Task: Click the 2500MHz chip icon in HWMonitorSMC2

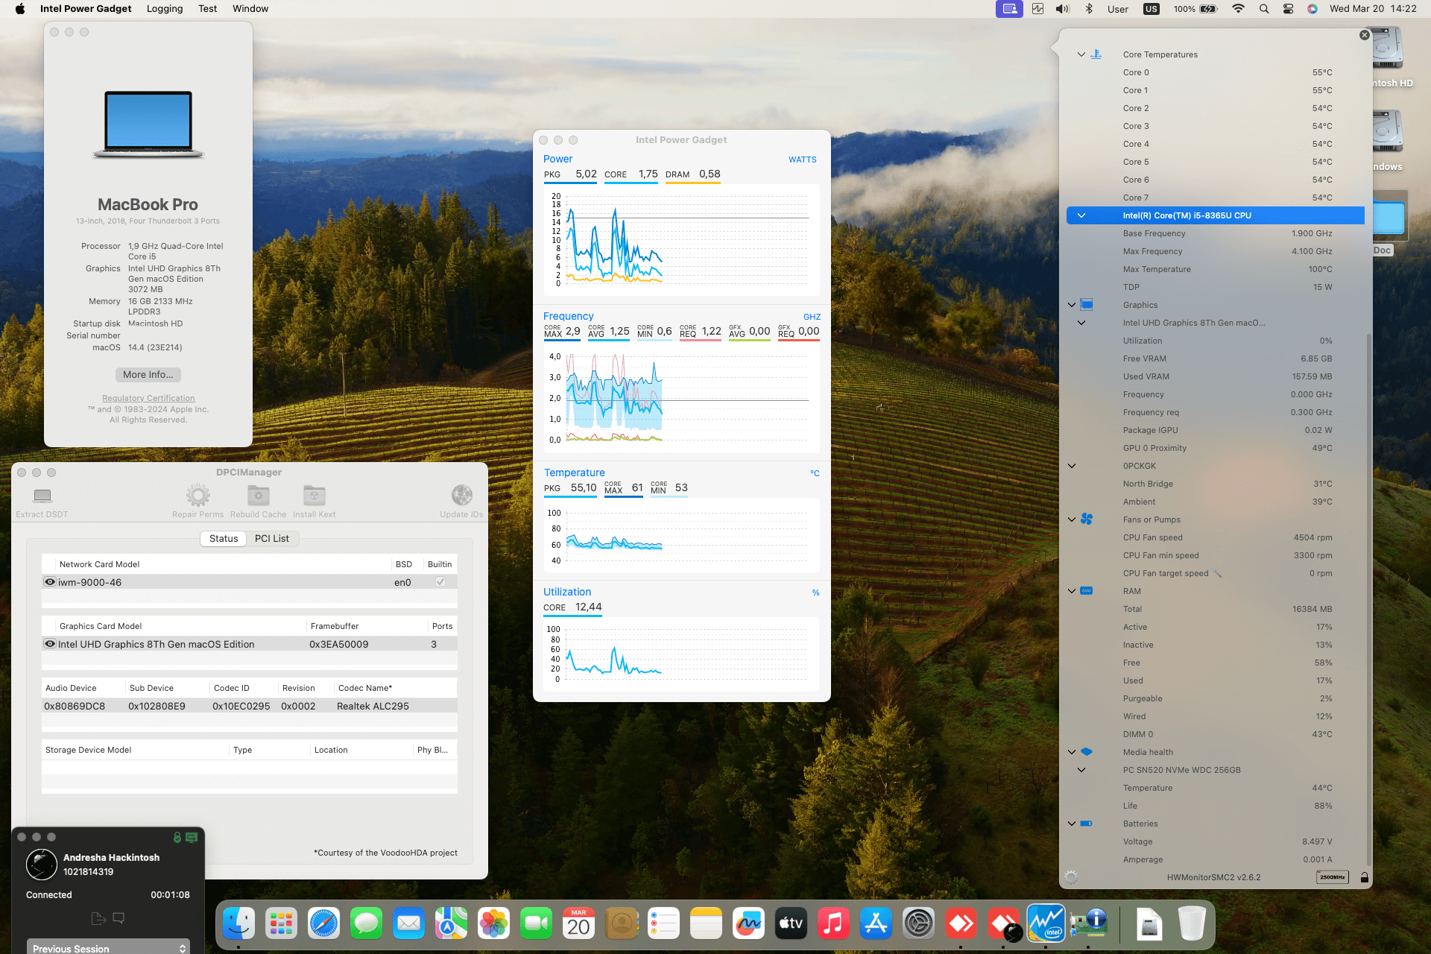Action: click(1332, 877)
